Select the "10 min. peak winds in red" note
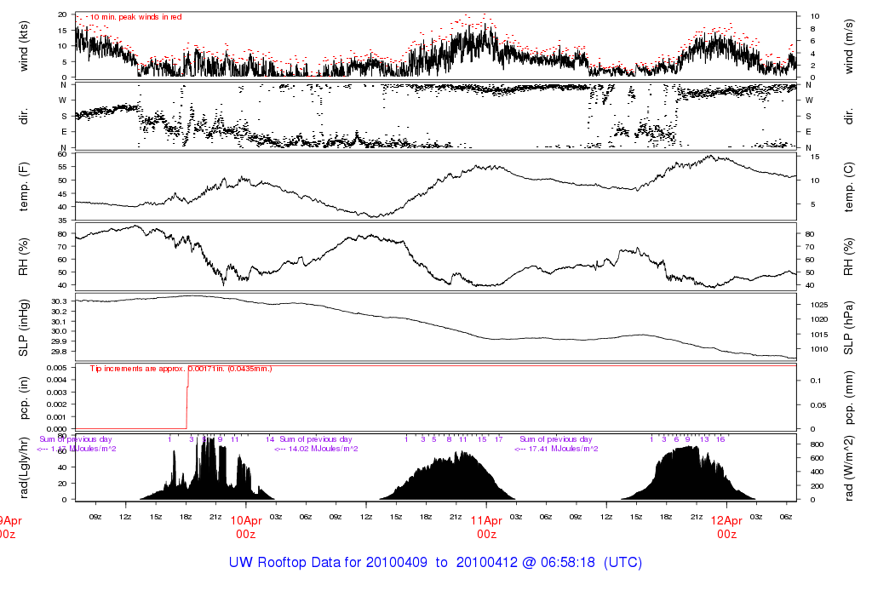872x596 pixels. pyautogui.click(x=136, y=17)
